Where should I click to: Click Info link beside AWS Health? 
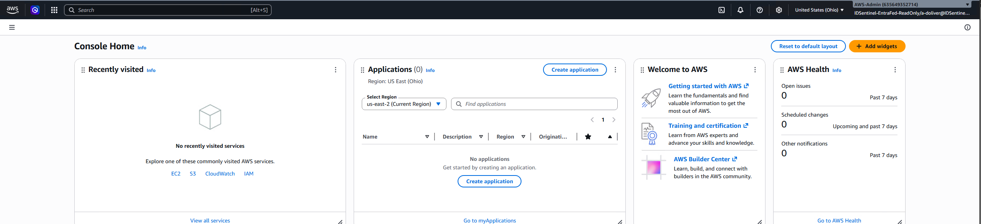tap(837, 70)
